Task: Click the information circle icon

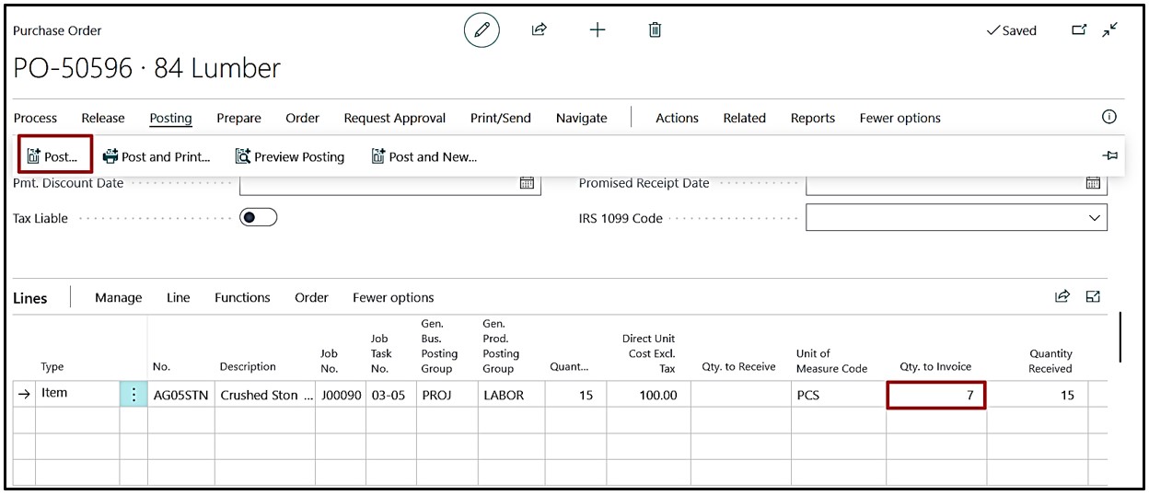Action: pos(1108,117)
